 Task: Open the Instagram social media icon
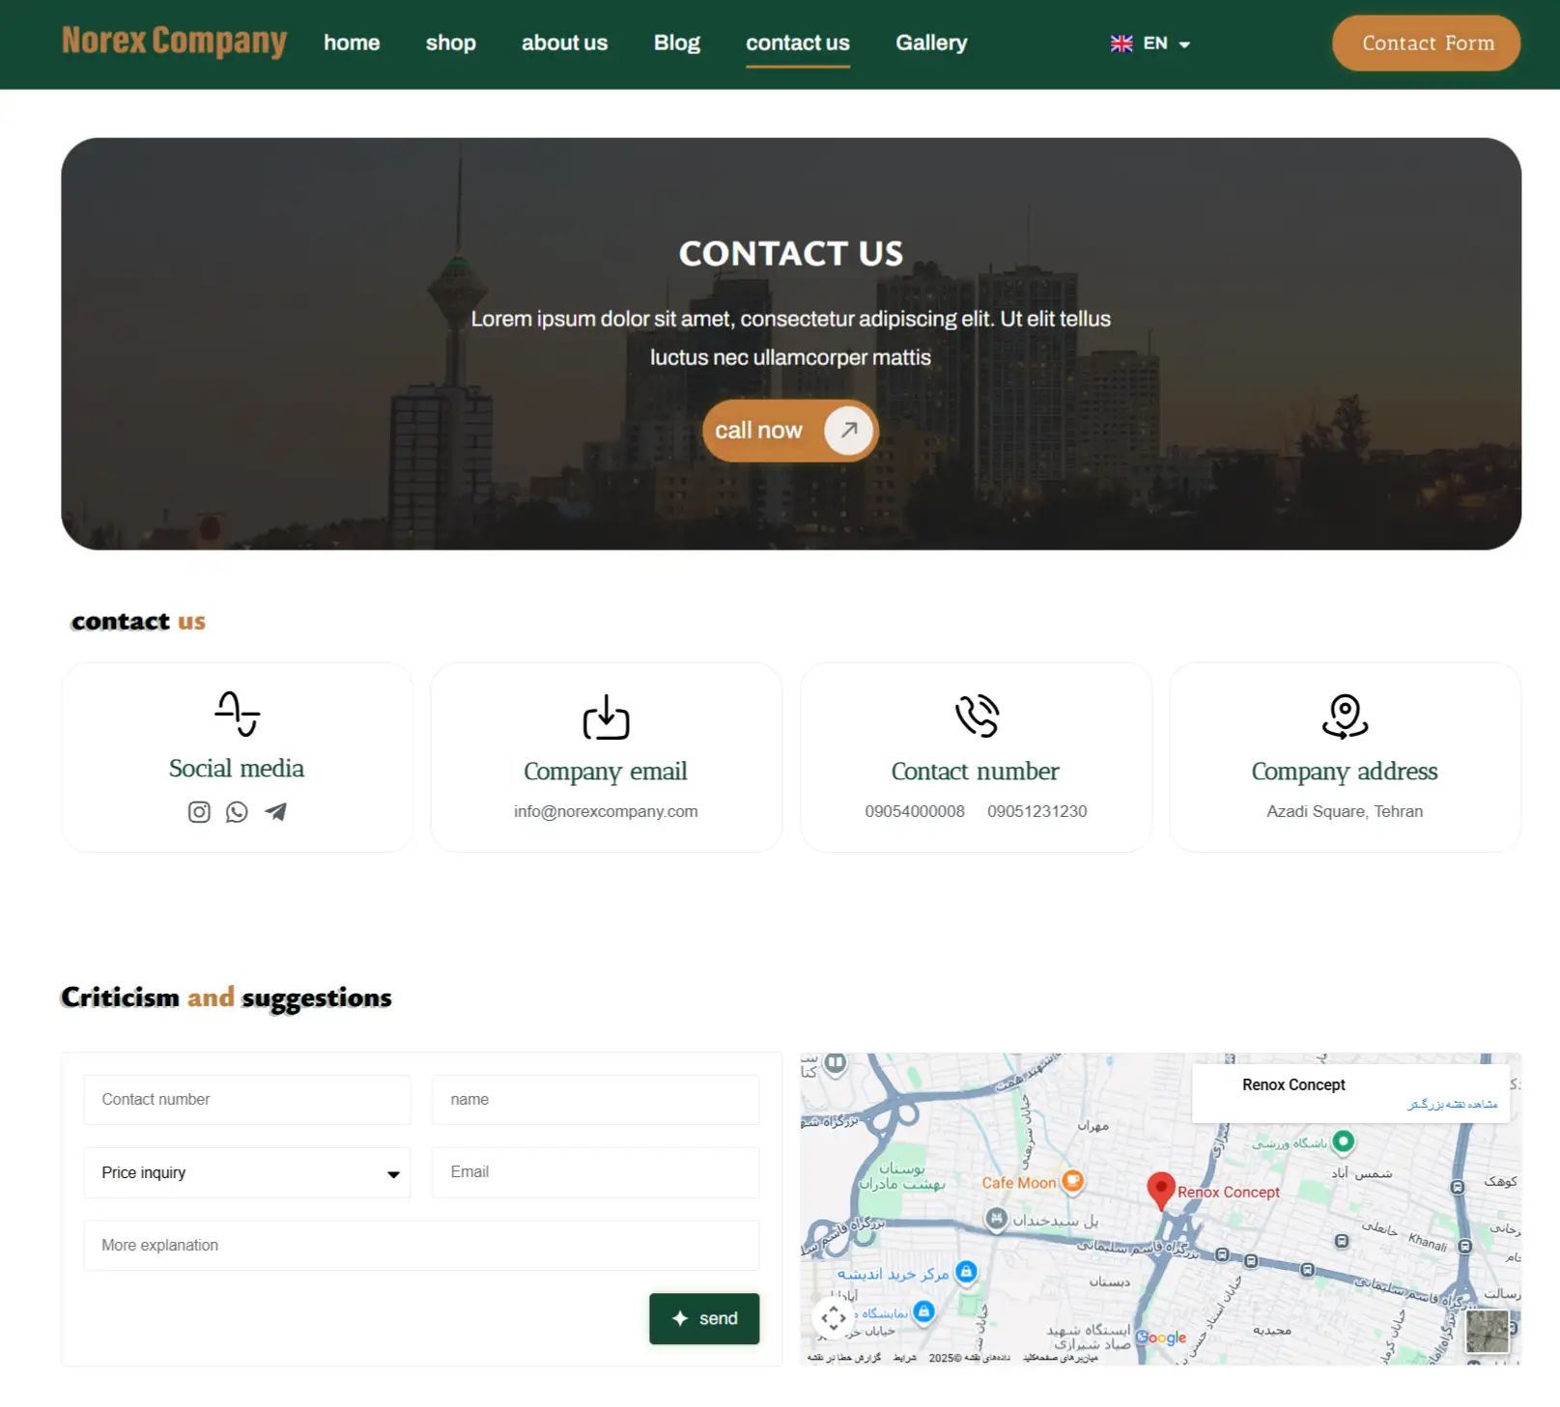199,812
